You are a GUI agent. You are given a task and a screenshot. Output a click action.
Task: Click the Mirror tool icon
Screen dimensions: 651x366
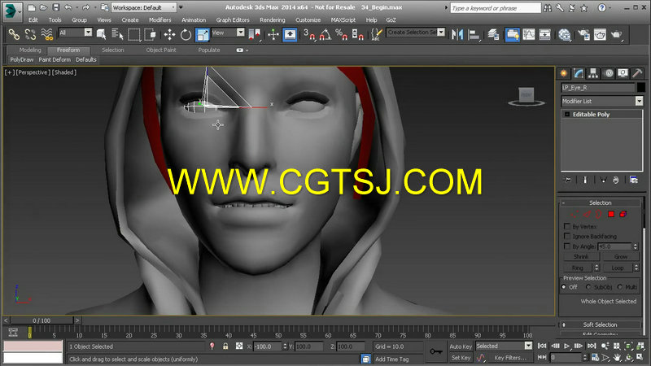click(x=457, y=34)
